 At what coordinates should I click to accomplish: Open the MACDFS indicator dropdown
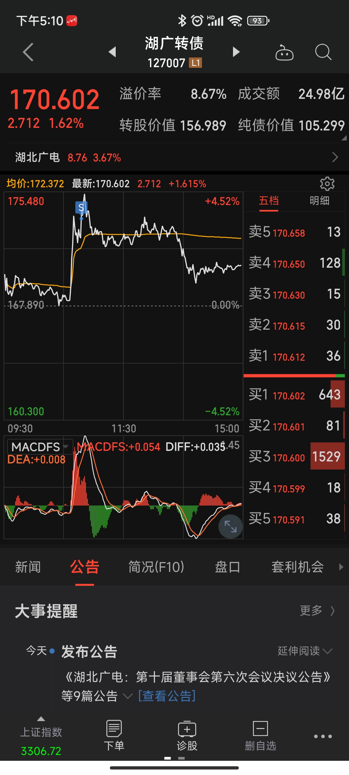[40, 447]
